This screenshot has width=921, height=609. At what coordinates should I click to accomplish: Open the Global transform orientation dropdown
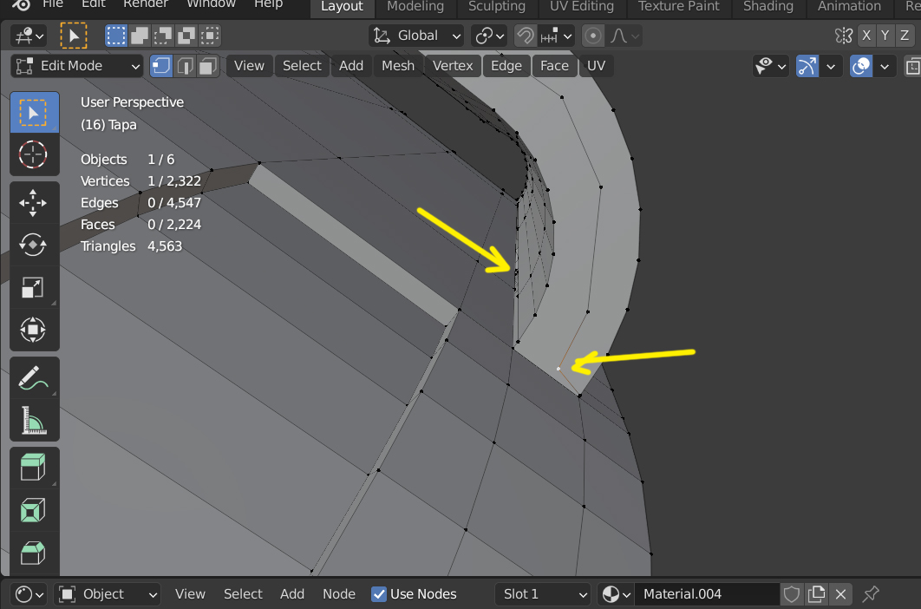coord(416,36)
